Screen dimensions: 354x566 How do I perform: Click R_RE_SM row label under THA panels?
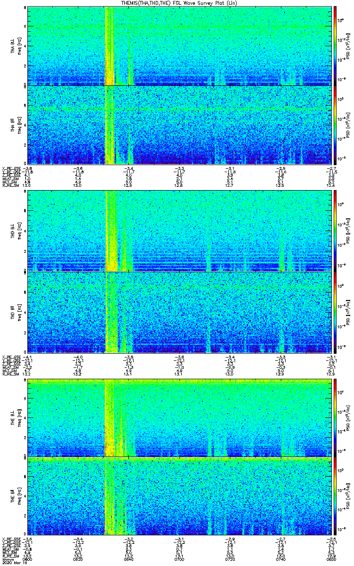(x=10, y=186)
